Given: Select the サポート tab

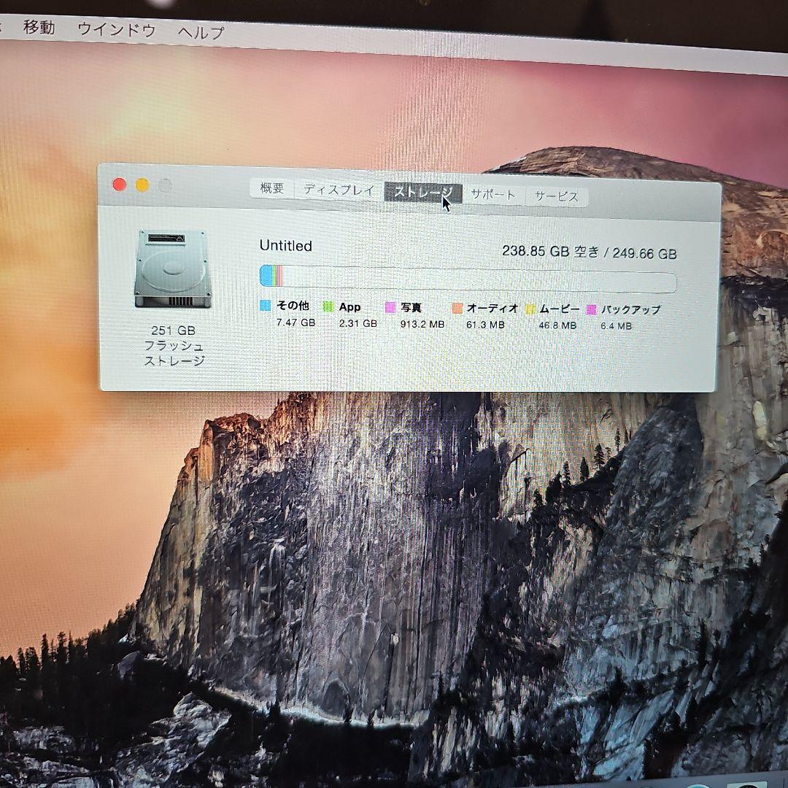Looking at the screenshot, I should [x=494, y=194].
